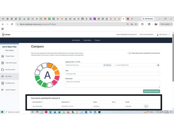174x130 pixels.
Task: Expand the My Account dropdown
Action: click(163, 35)
